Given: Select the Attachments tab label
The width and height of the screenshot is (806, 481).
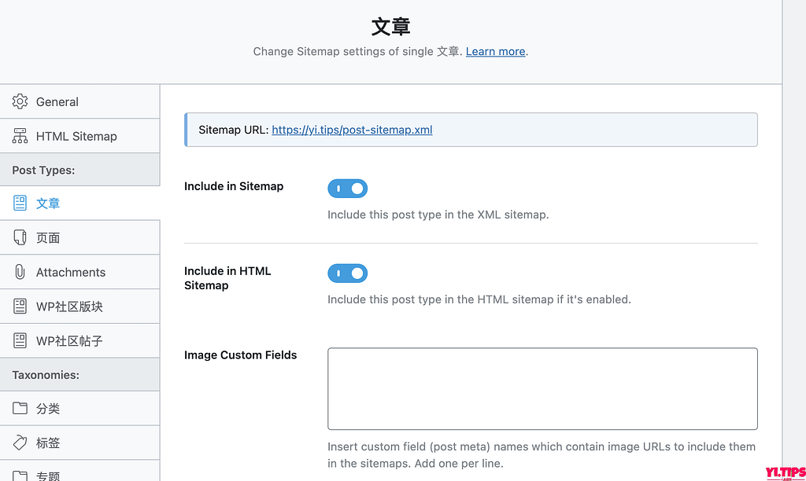Looking at the screenshot, I should tap(71, 272).
